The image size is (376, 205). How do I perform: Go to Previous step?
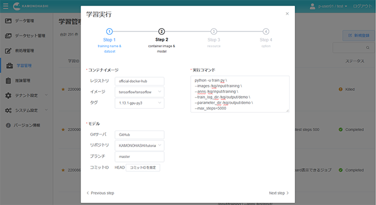pos(100,193)
